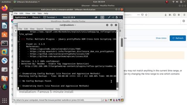This screenshot has height=105, width=187.
Task: Open VMware Edit menu
Action: click(21, 13)
